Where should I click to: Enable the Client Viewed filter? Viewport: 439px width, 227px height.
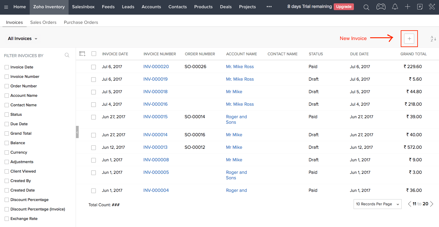[x=7, y=171]
